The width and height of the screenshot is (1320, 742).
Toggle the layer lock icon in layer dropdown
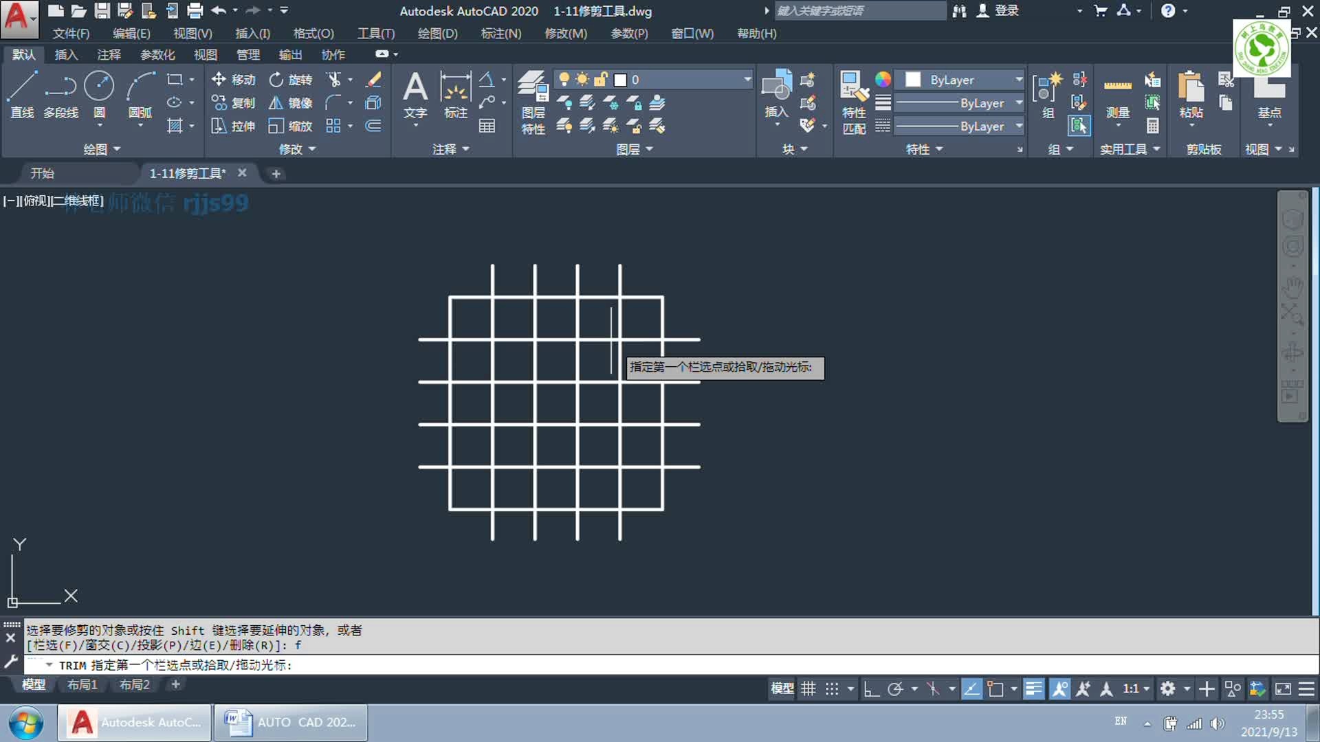coord(601,80)
